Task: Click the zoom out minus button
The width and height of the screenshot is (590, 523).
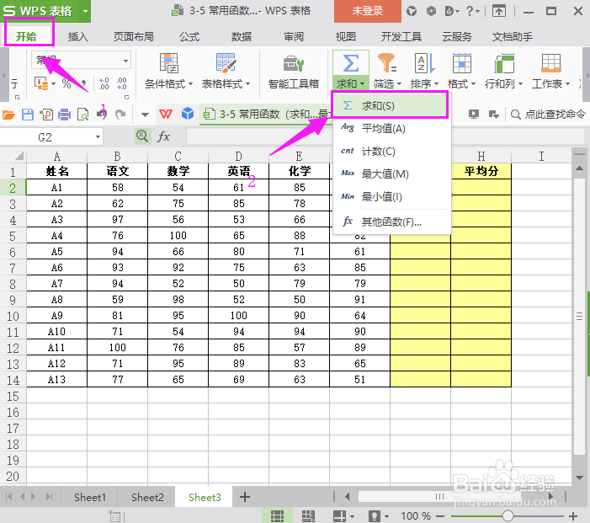Action: [x=440, y=516]
